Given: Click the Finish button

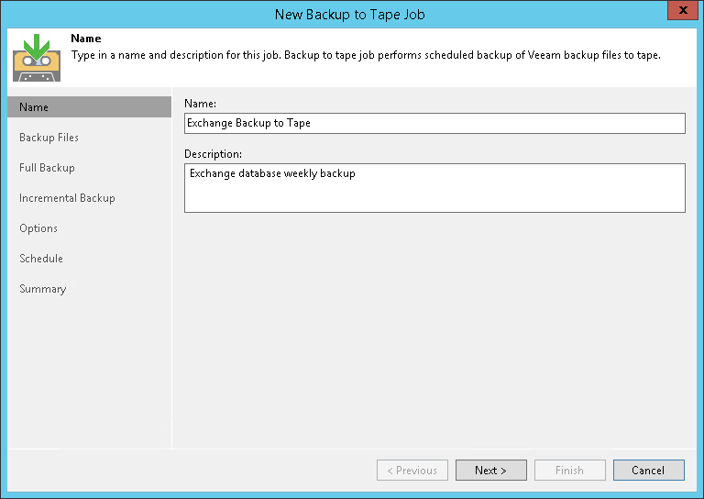Looking at the screenshot, I should (569, 471).
